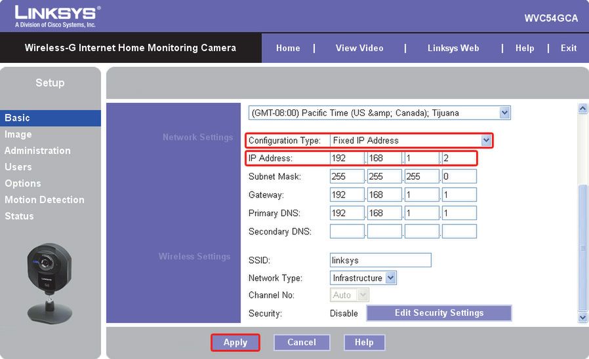589x359 pixels.
Task: Click Edit Security Settings button
Action: coord(439,313)
